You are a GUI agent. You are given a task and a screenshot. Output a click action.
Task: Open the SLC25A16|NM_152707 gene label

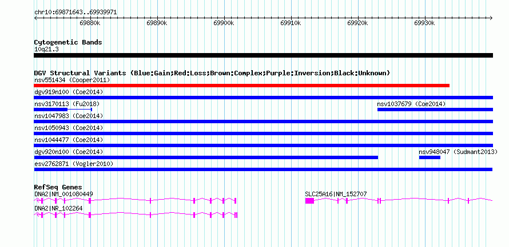(x=336, y=194)
